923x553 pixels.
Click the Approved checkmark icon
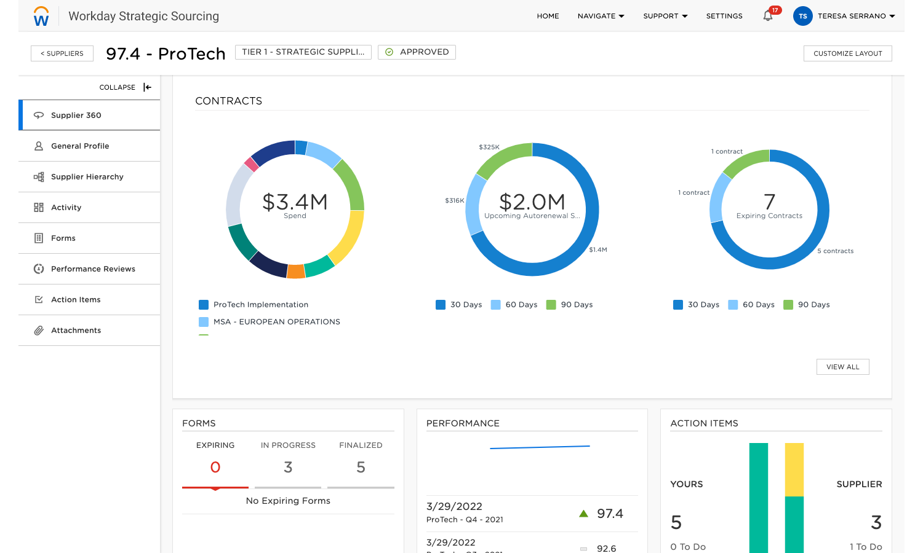[389, 52]
